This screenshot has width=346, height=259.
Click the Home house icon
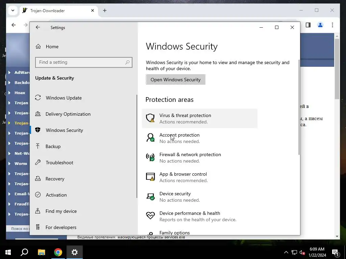[x=38, y=46]
